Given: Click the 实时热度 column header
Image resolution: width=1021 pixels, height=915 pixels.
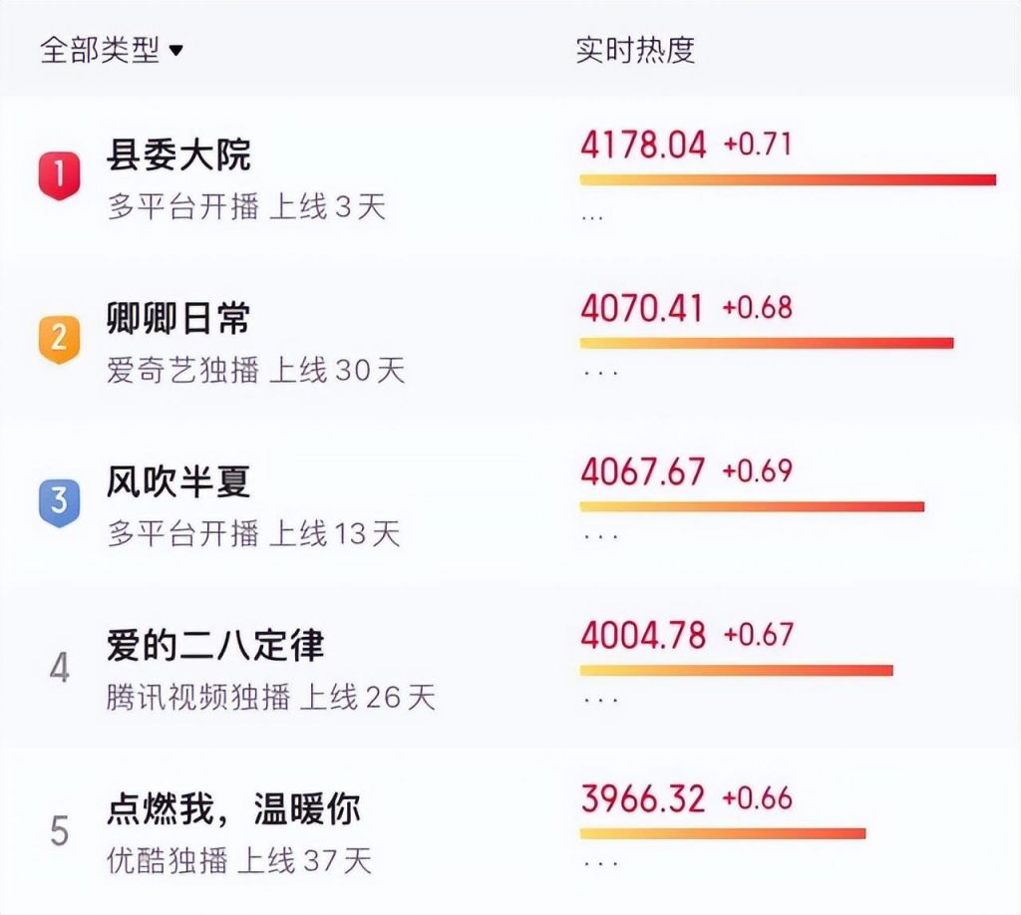Looking at the screenshot, I should (635, 50).
